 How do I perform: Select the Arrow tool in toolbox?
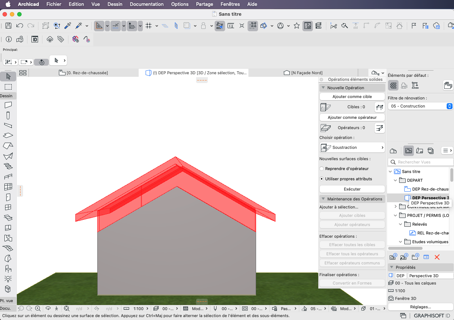point(8,76)
